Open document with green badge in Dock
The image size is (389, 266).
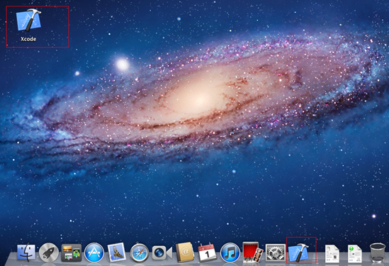(x=355, y=253)
